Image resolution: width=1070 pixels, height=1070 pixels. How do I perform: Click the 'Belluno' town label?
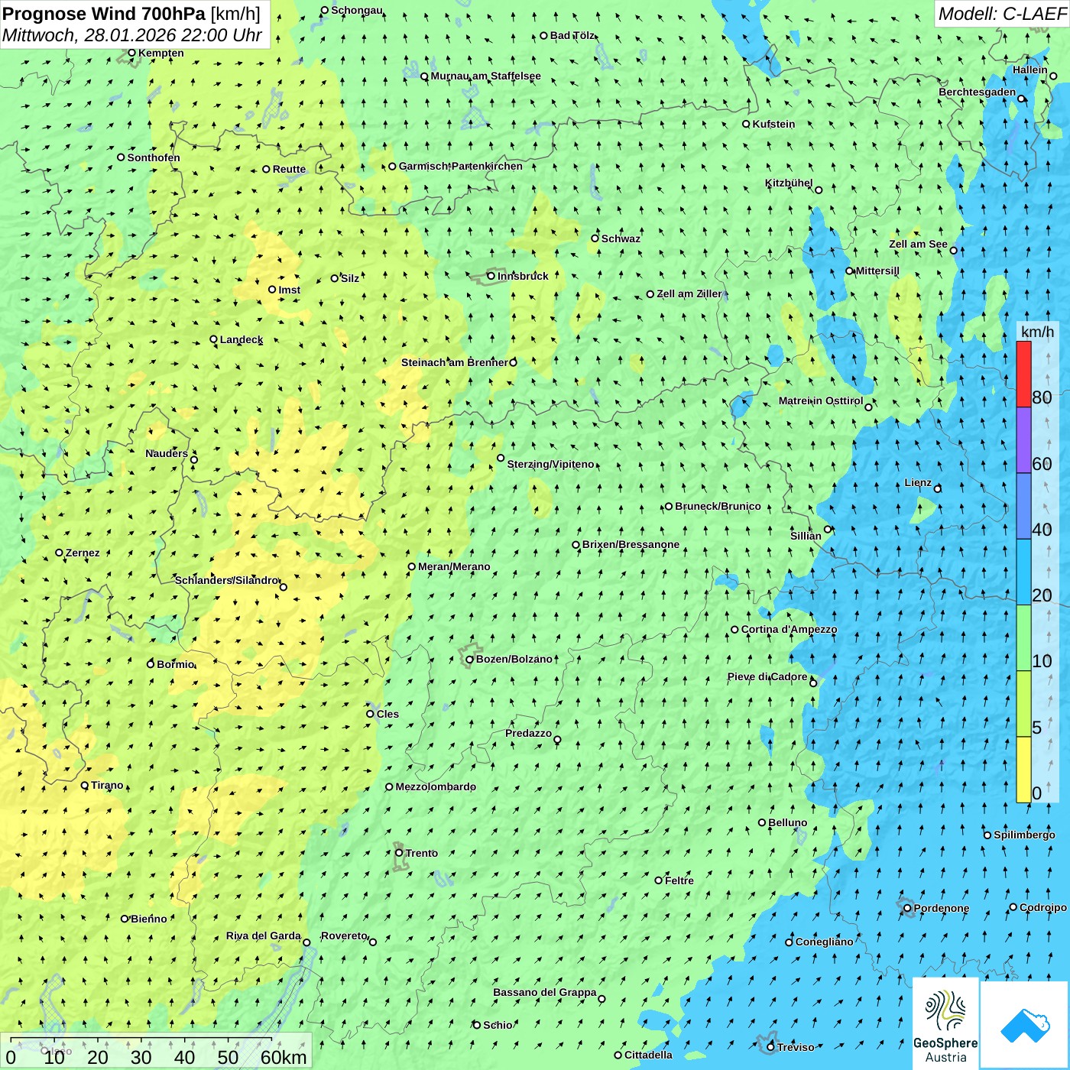point(787,822)
